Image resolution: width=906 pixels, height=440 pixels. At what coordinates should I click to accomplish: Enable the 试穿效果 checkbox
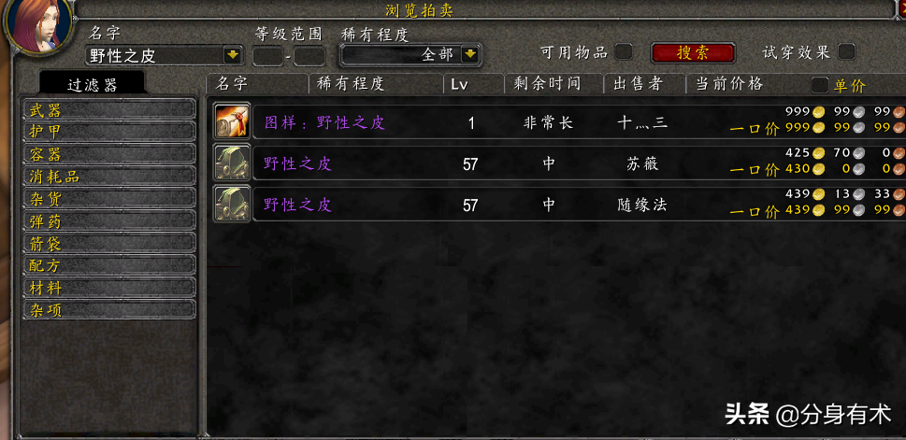coord(846,52)
